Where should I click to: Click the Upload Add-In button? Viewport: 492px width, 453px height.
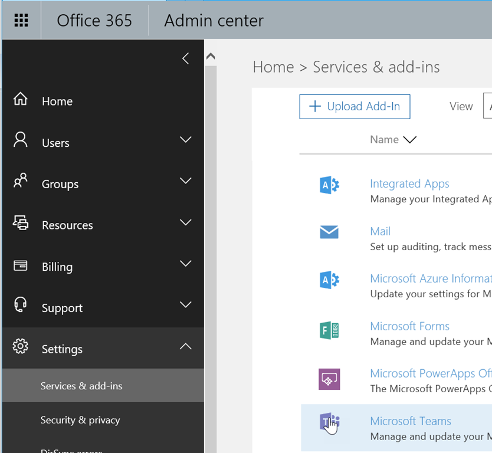(x=355, y=107)
